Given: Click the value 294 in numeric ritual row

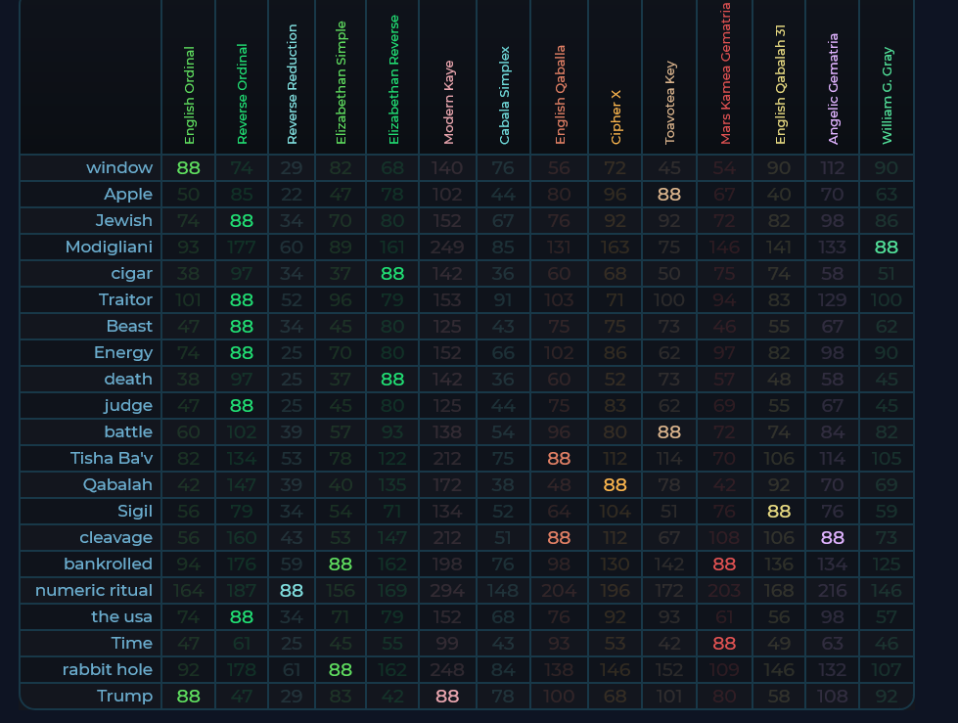Looking at the screenshot, I should [x=447, y=590].
